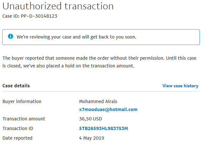The width and height of the screenshot is (205, 148).
Task: Click the divider line below Case details
Action: (101, 91)
